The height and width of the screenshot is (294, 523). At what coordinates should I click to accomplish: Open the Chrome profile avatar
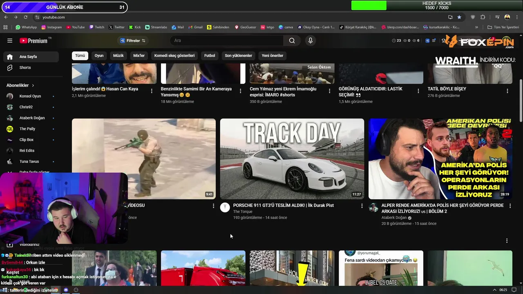(x=507, y=17)
